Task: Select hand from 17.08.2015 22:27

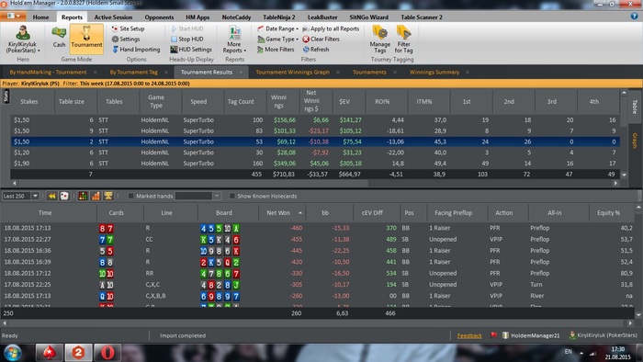Action: click(318, 239)
